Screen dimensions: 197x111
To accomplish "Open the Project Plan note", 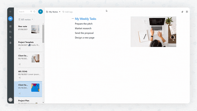I will pyautogui.click(x=28, y=101).
